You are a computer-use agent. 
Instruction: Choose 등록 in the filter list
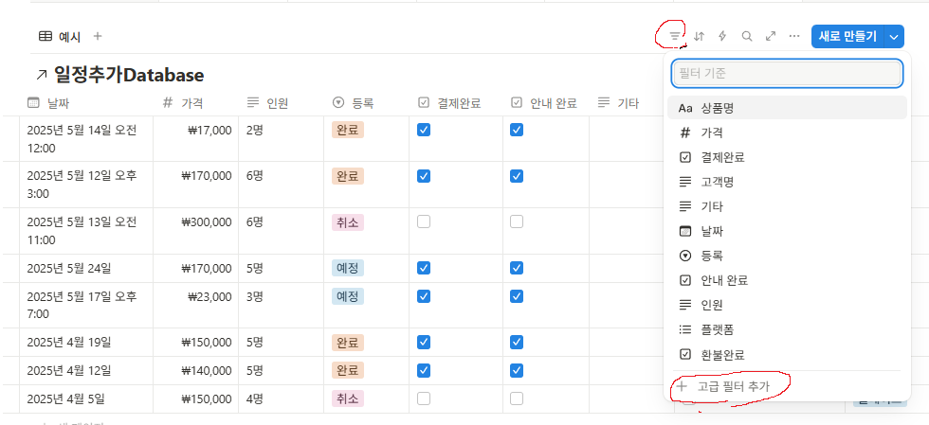(787, 256)
